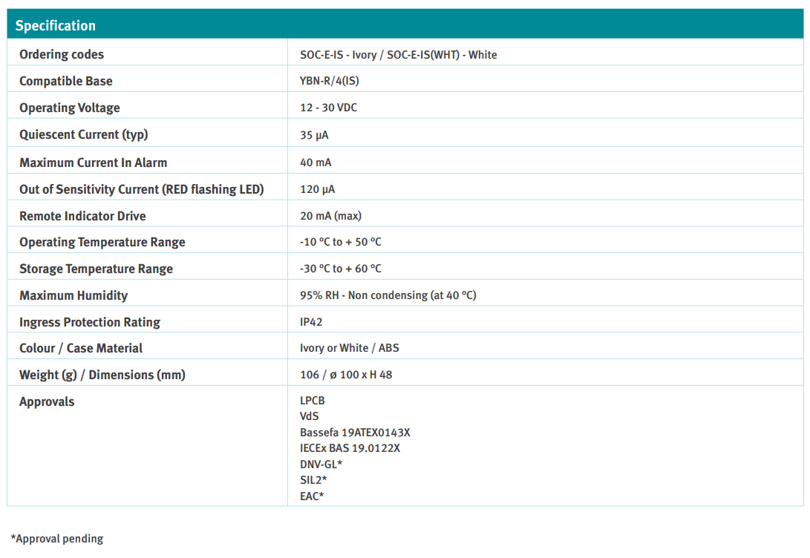Click the SOC-E-IS Ivory ordering code value
The height and width of the screenshot is (558, 810).
338,55
